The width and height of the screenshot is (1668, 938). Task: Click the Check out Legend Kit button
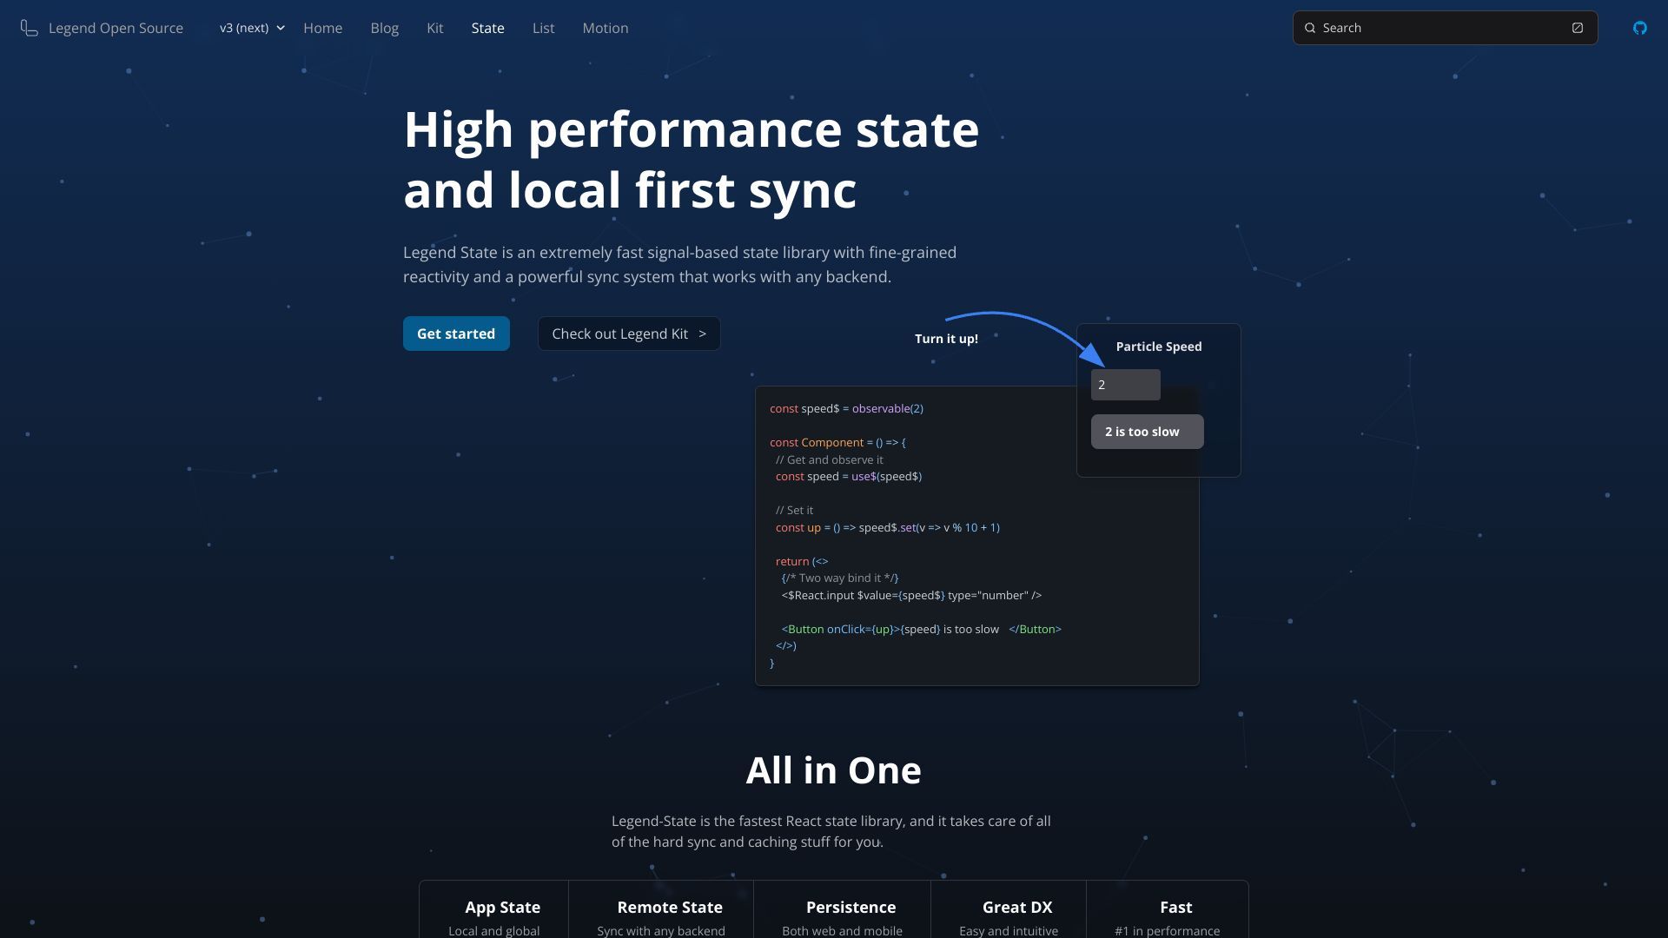tap(629, 334)
